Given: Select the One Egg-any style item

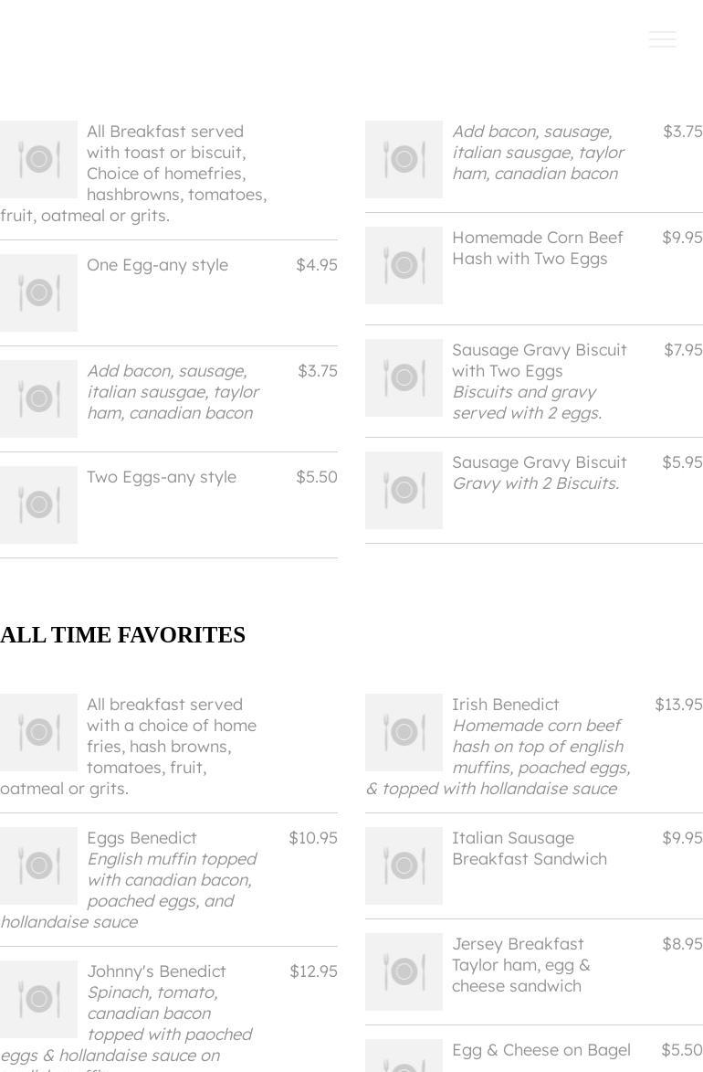Looking at the screenshot, I should (x=157, y=265).
